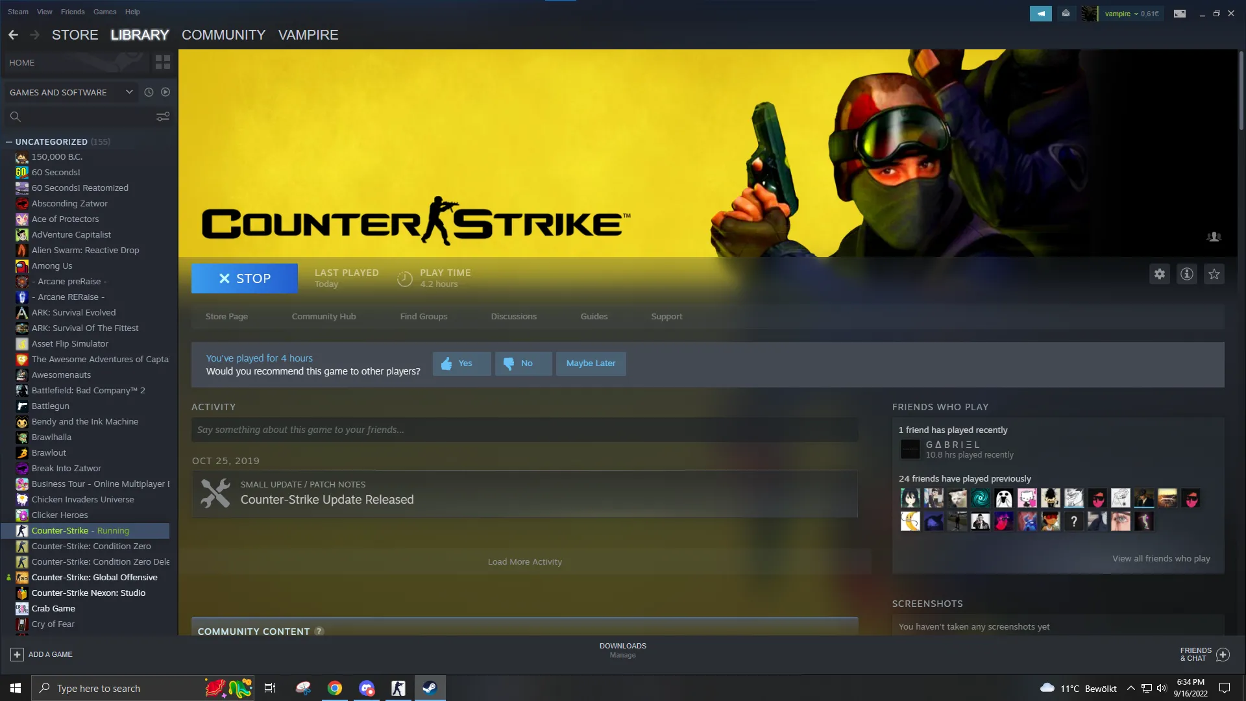This screenshot has width=1246, height=701.
Task: Open advanced library filter options
Action: 163,117
